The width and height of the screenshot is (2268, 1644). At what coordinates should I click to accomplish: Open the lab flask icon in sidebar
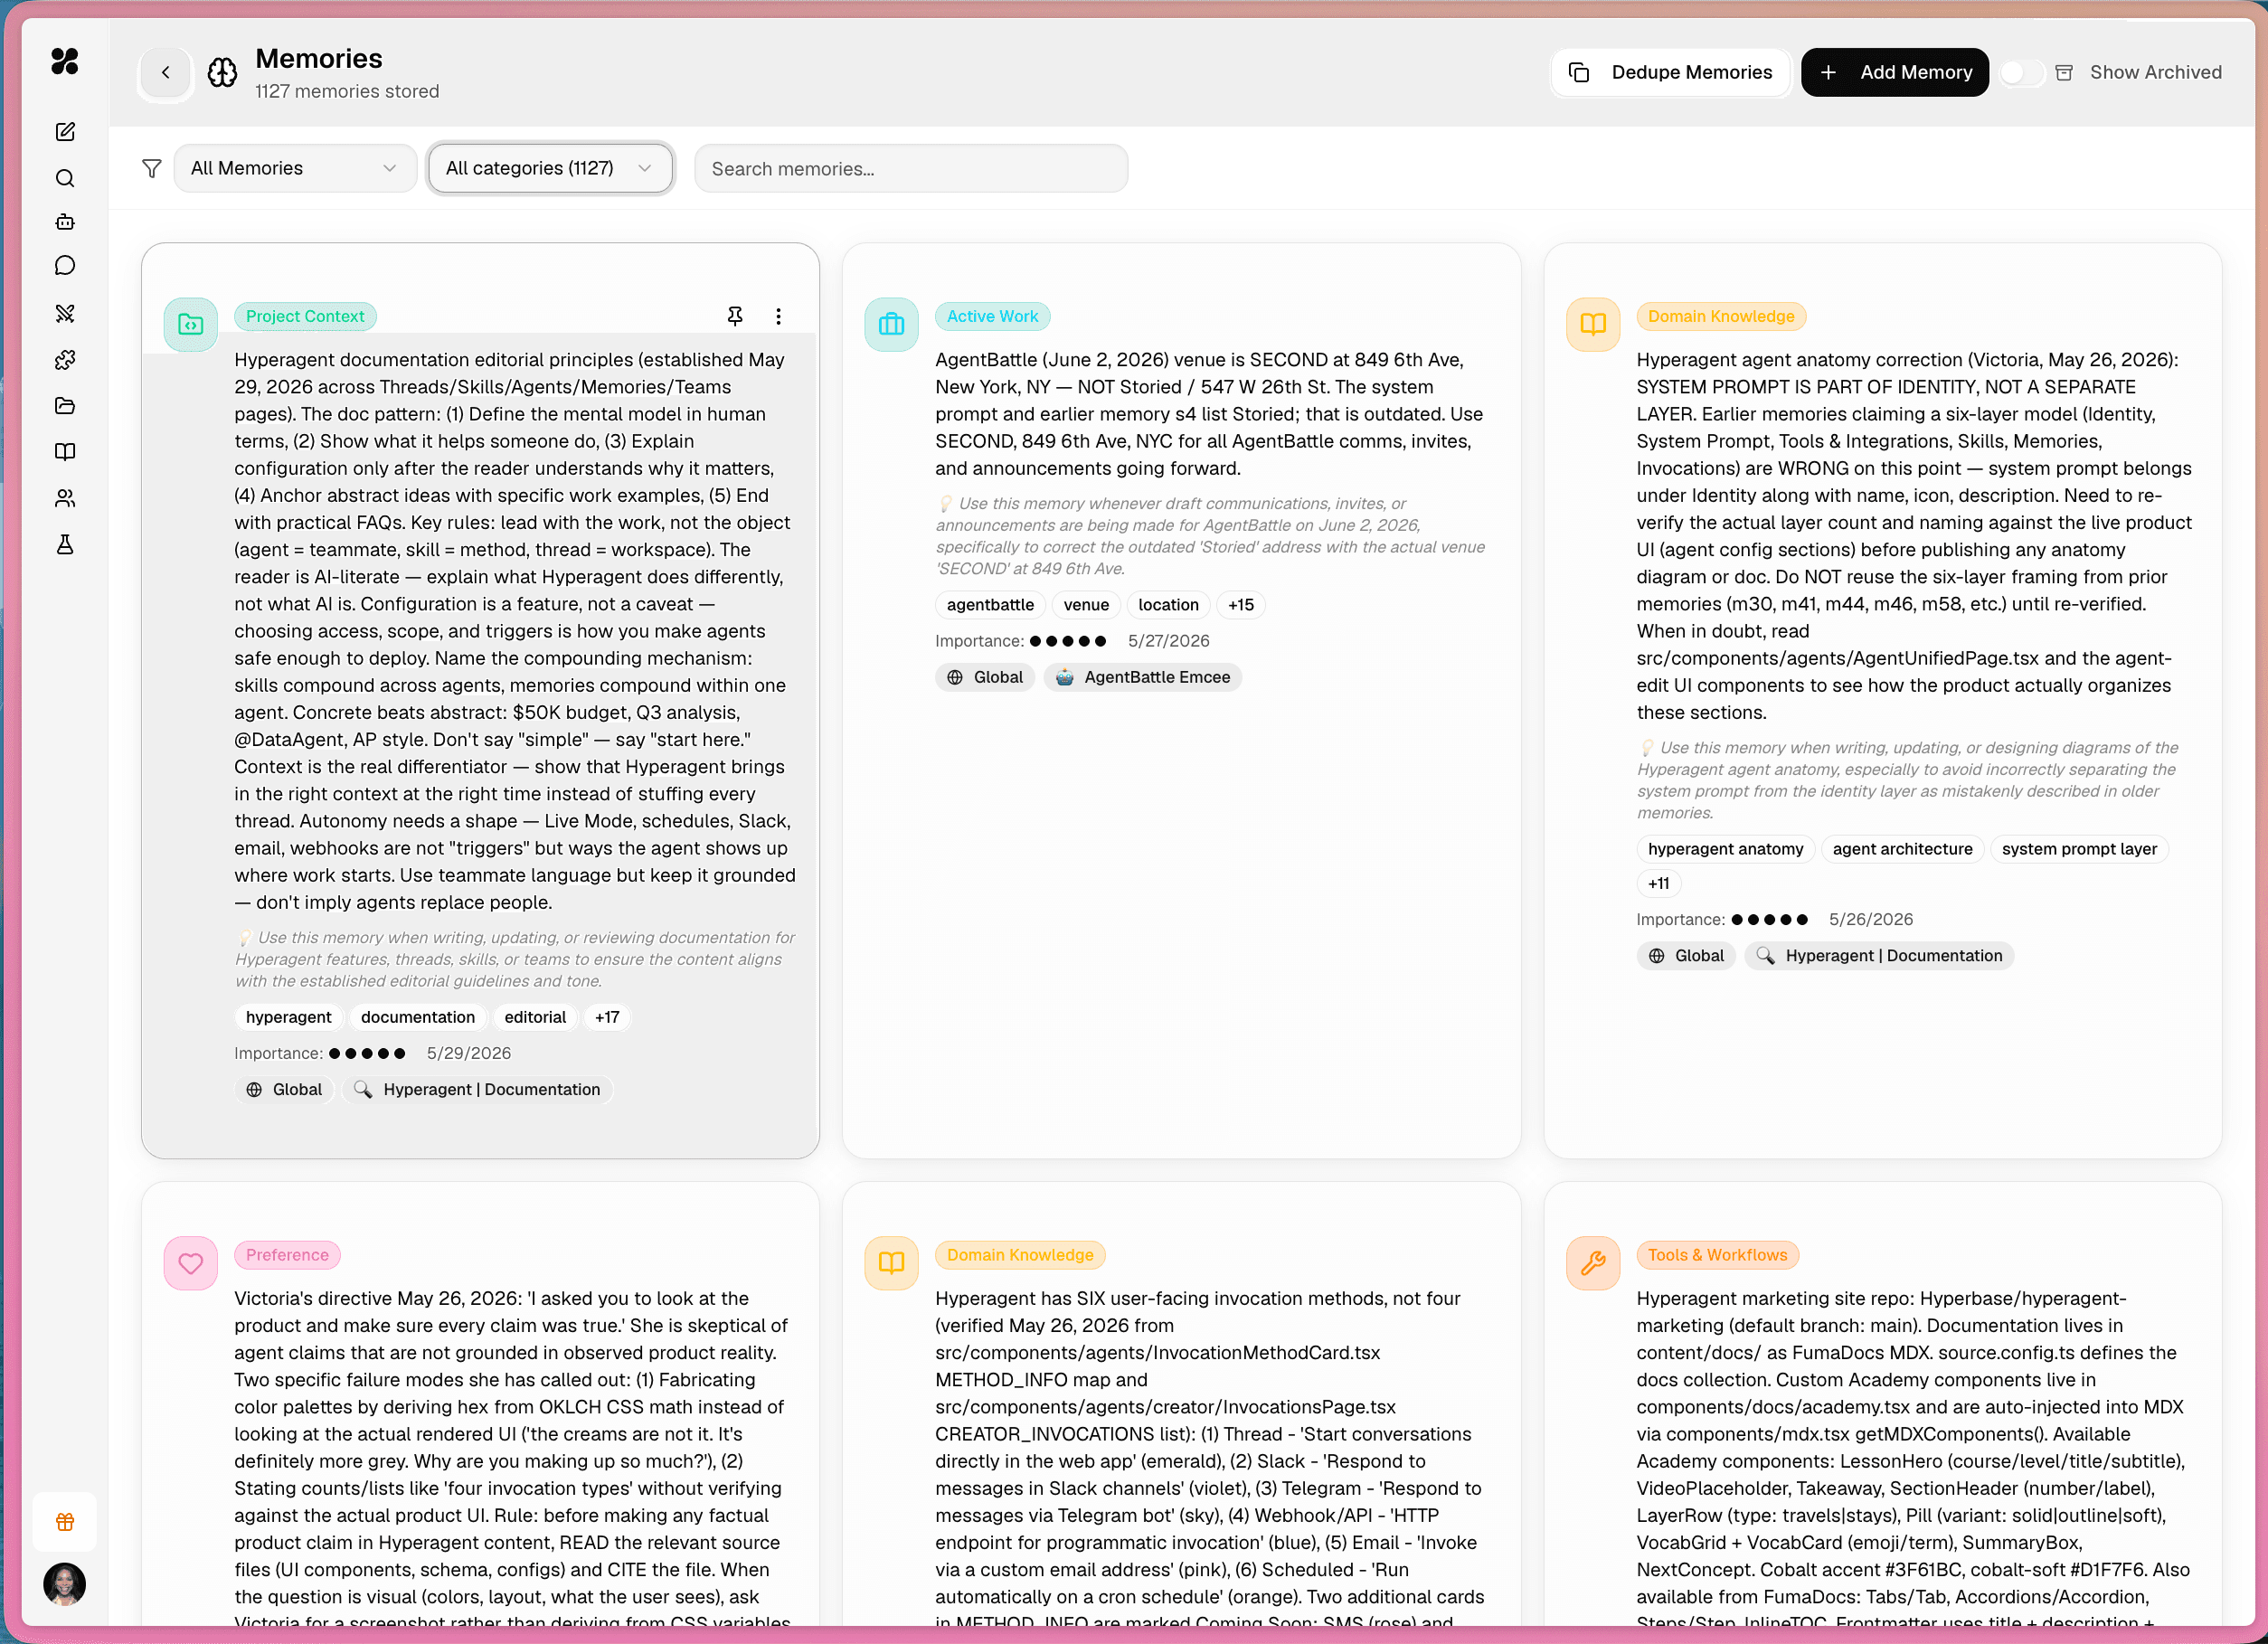coord(65,544)
